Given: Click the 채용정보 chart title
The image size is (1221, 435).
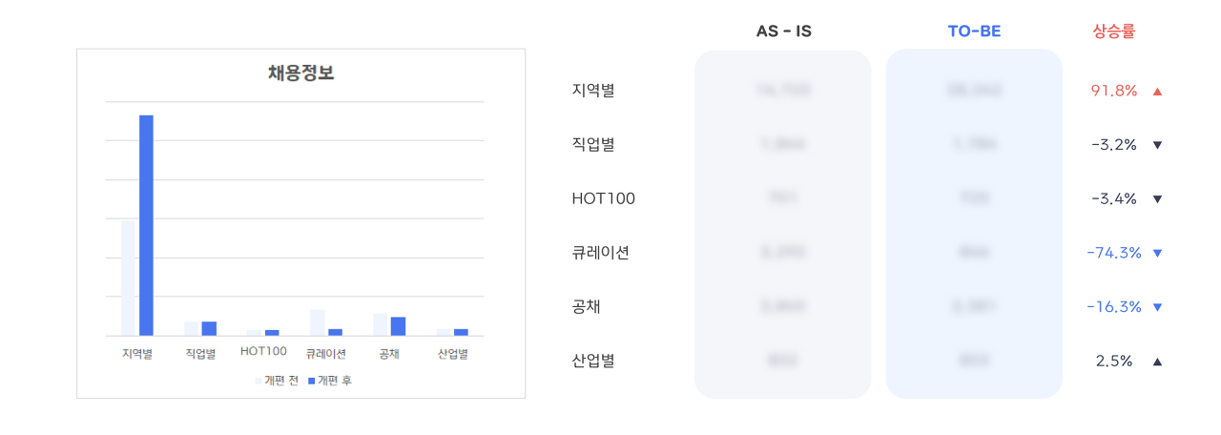Looking at the screenshot, I should tap(300, 73).
